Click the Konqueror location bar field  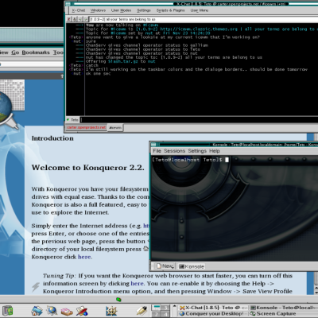tap(31, 64)
